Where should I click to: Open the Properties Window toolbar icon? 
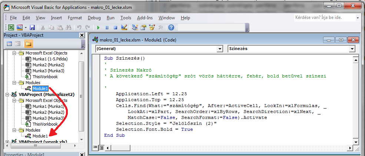click(x=143, y=27)
